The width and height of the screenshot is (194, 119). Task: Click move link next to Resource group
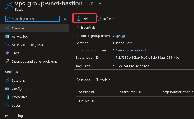pos(106,36)
